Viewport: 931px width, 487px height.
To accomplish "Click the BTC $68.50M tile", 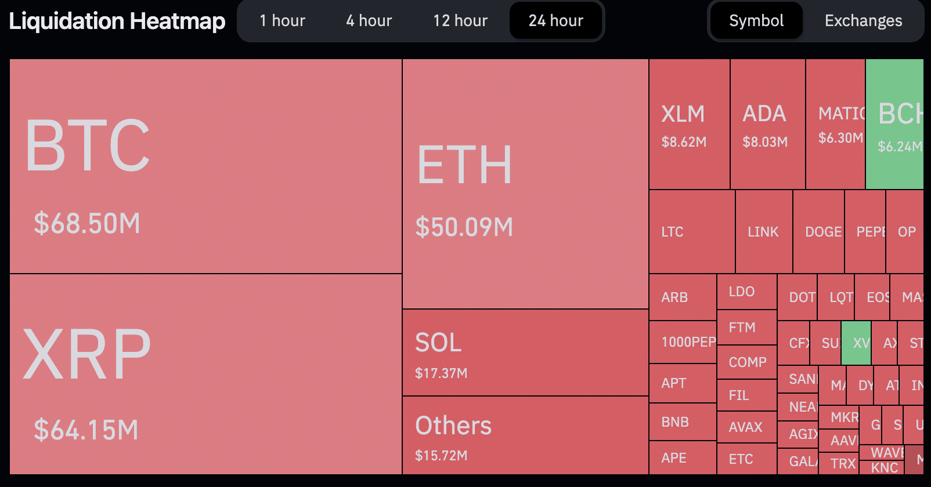I will click(205, 166).
